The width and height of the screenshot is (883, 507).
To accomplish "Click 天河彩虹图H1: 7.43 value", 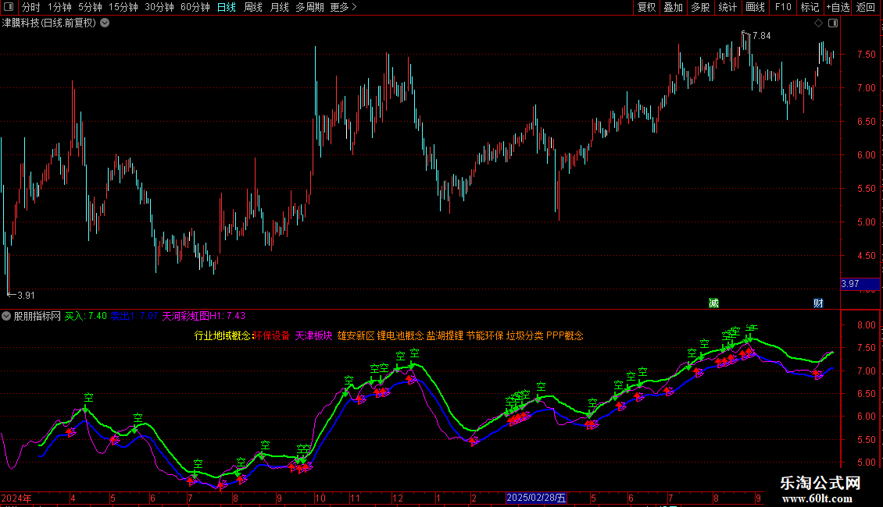I will tap(204, 316).
